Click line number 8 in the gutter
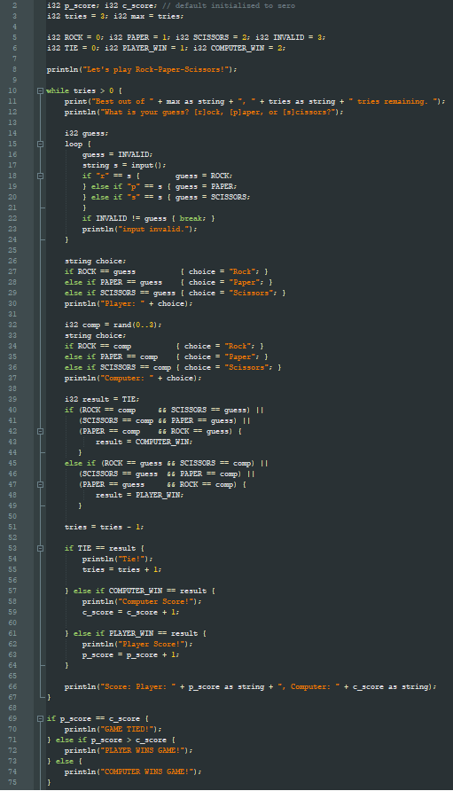453x791 pixels. (15, 70)
